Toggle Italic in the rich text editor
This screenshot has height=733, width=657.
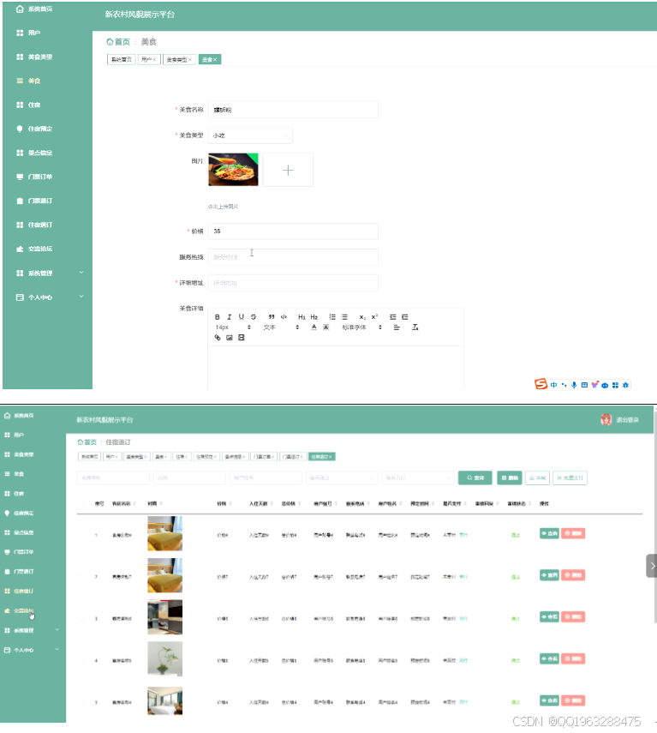[x=230, y=317]
